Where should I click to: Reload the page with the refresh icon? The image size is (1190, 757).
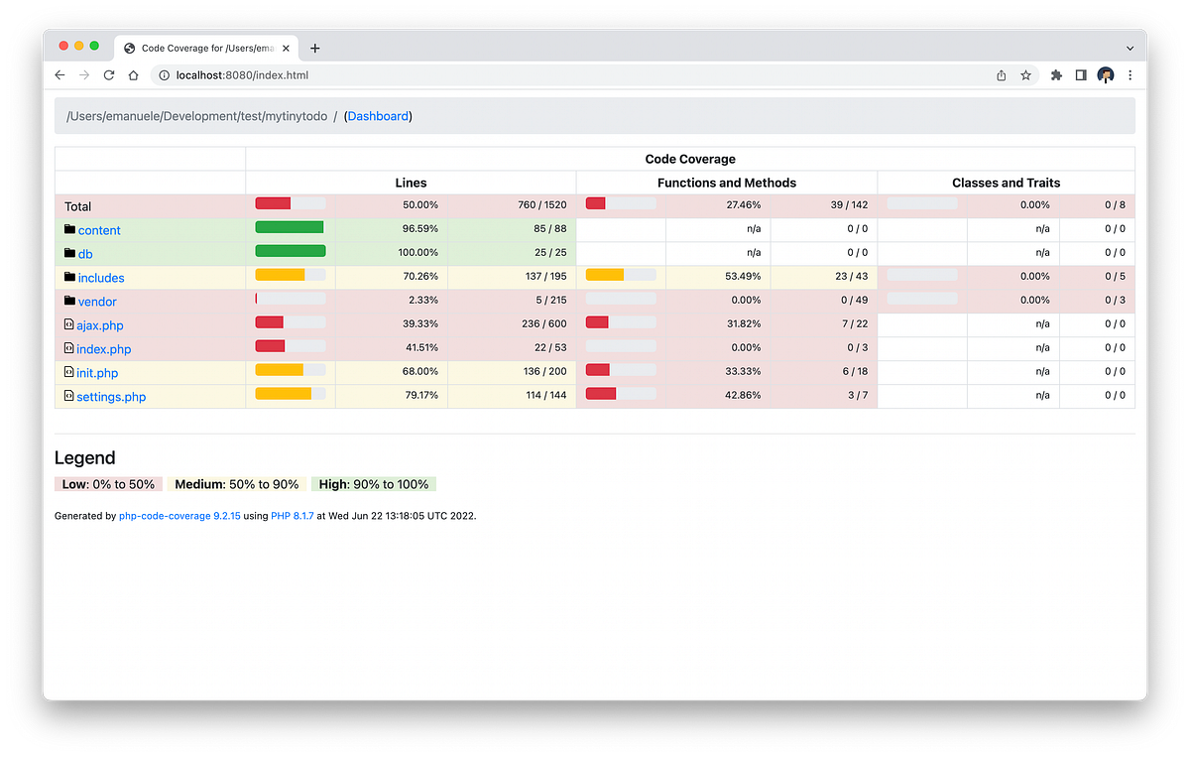click(x=109, y=74)
